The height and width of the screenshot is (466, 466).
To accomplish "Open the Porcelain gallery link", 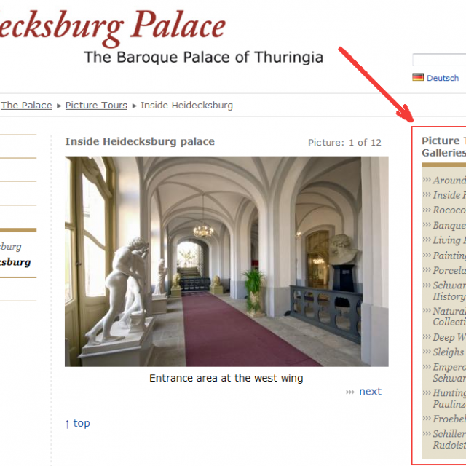I will pos(449,270).
